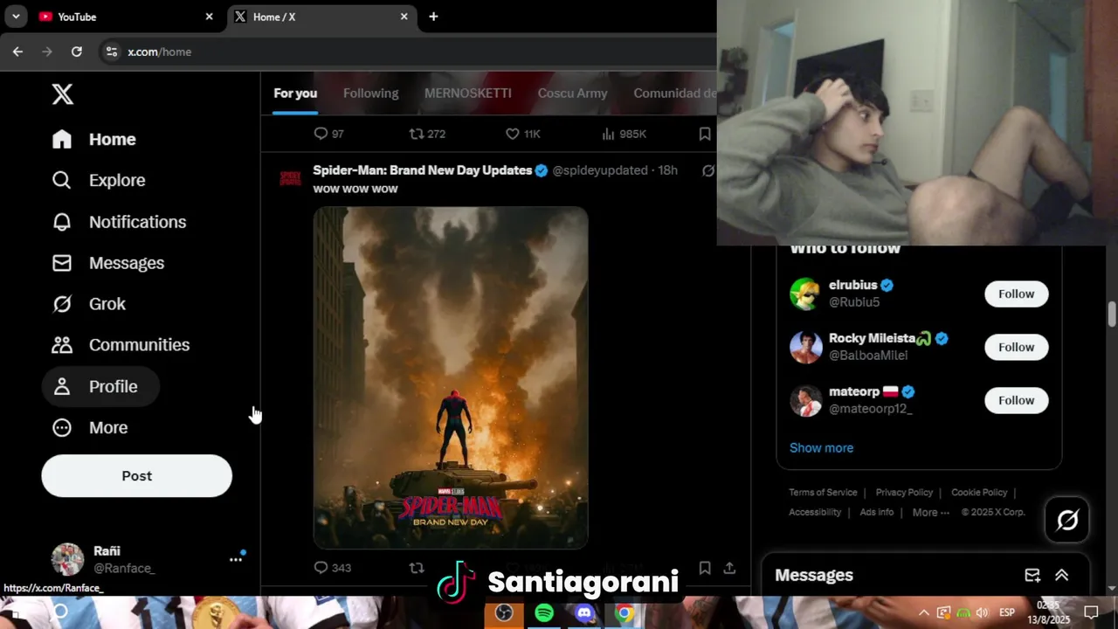Viewport: 1118px width, 629px height.
Task: Share the Spider-Man Brand New Day post
Action: point(729,568)
